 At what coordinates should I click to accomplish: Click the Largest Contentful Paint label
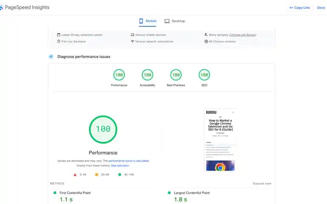click(x=192, y=193)
